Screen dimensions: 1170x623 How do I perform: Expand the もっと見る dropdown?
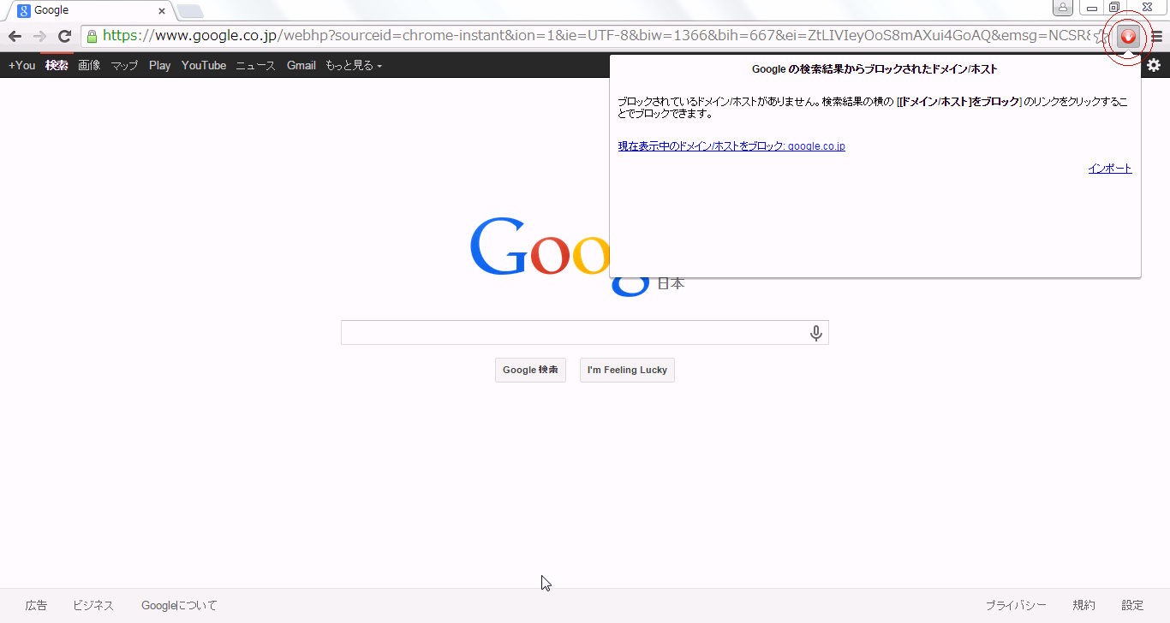click(354, 65)
